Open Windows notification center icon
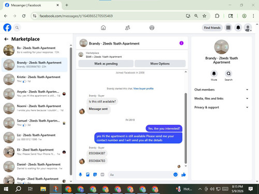This screenshot has height=194, width=259. tap(251, 189)
